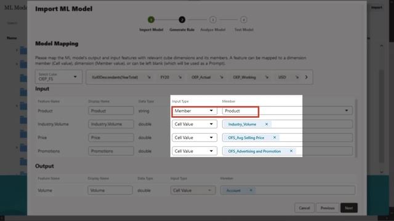Show more dimensions with right chevron

307,77
